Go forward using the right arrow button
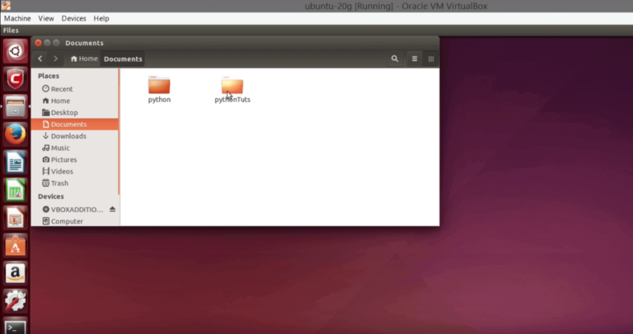The height and width of the screenshot is (334, 633). click(55, 58)
